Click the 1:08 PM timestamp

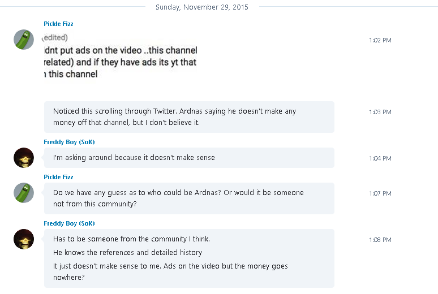380,240
